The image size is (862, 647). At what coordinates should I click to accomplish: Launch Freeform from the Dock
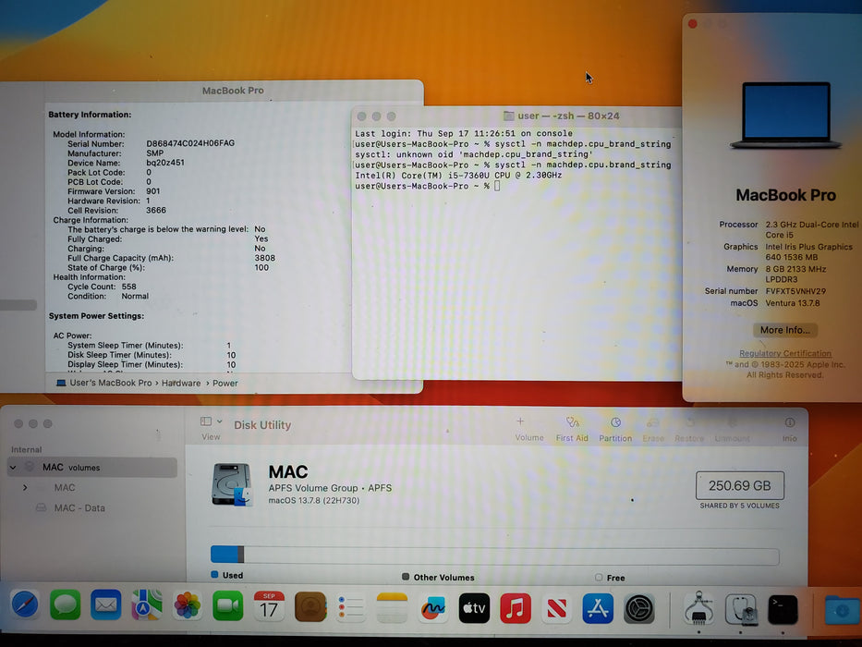click(x=433, y=608)
